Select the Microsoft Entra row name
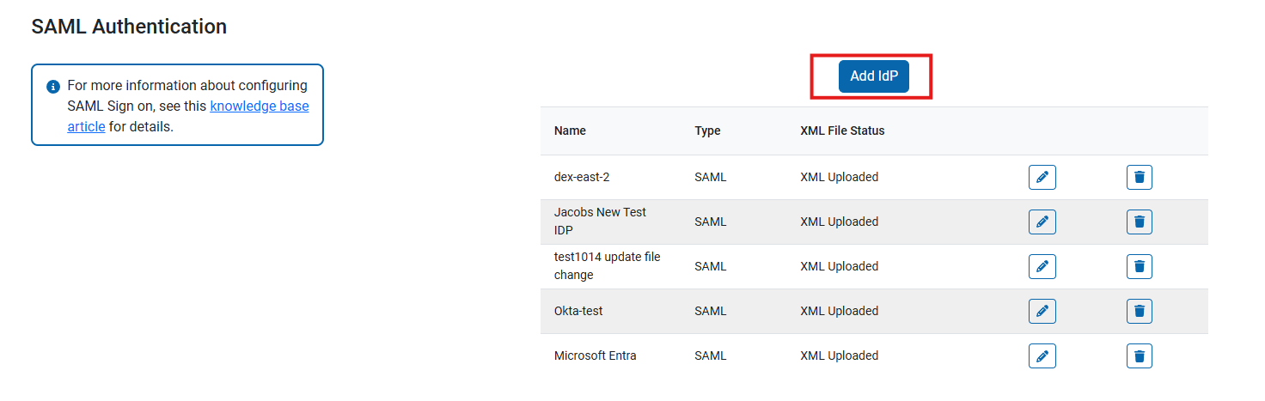 [x=595, y=355]
